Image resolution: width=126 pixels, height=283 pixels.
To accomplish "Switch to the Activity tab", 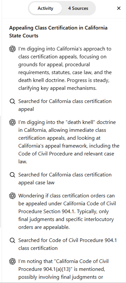I will point(45,8).
